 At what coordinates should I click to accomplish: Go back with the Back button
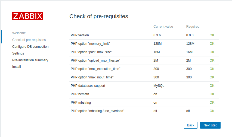190,125
